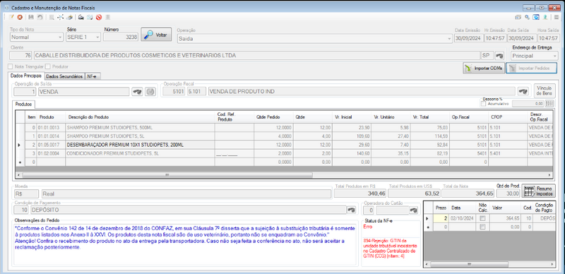This screenshot has height=274, width=565.
Task: Click the scanner/fax toolbar icon
Action: coord(81,17)
